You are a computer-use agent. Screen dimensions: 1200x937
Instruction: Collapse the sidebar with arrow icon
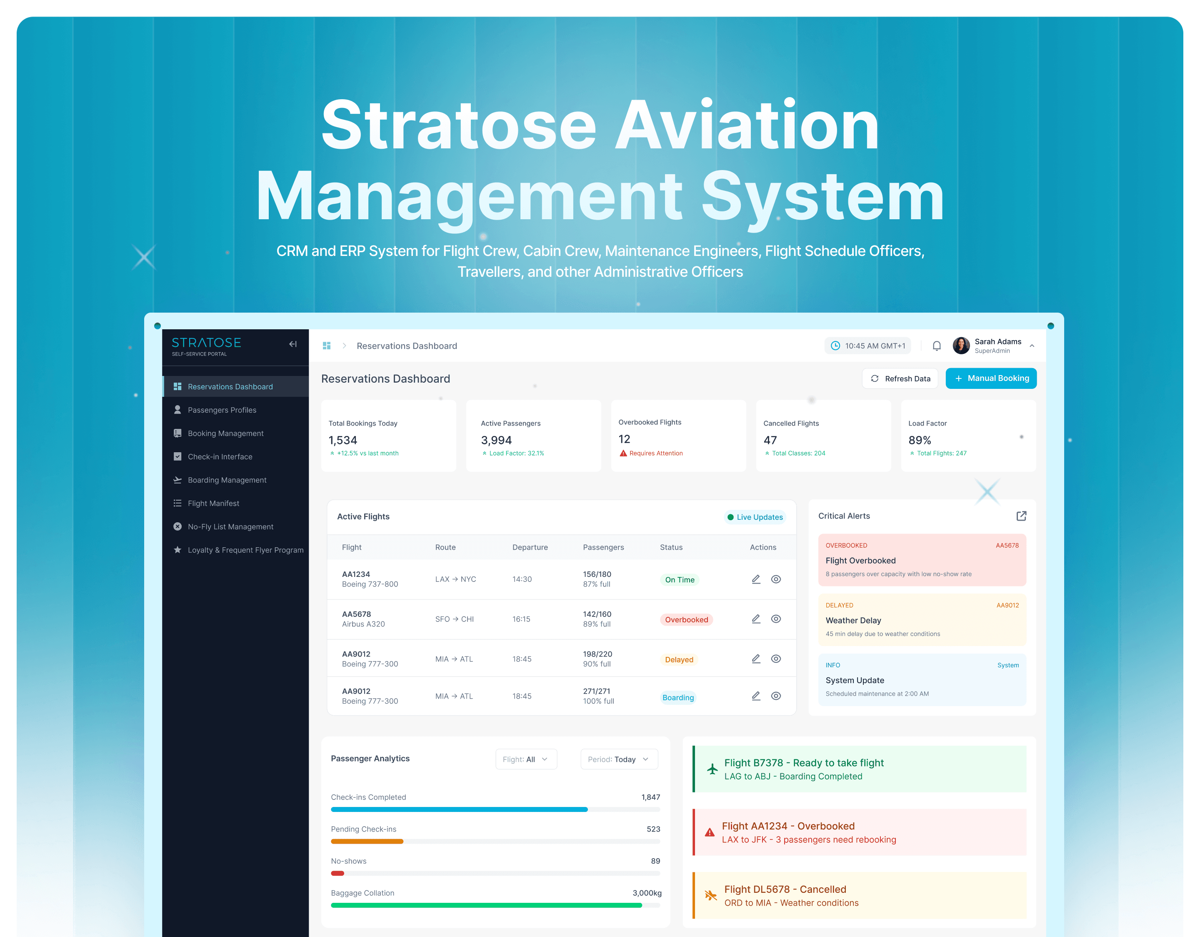[293, 344]
